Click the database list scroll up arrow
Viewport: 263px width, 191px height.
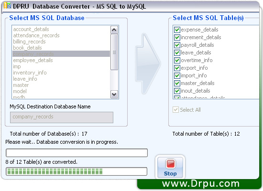[114, 30]
